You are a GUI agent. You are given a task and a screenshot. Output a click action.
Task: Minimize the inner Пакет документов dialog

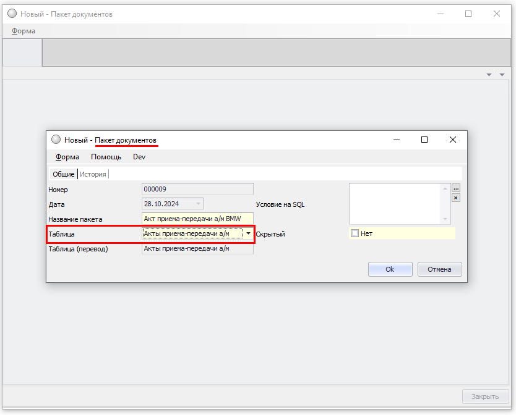point(396,140)
